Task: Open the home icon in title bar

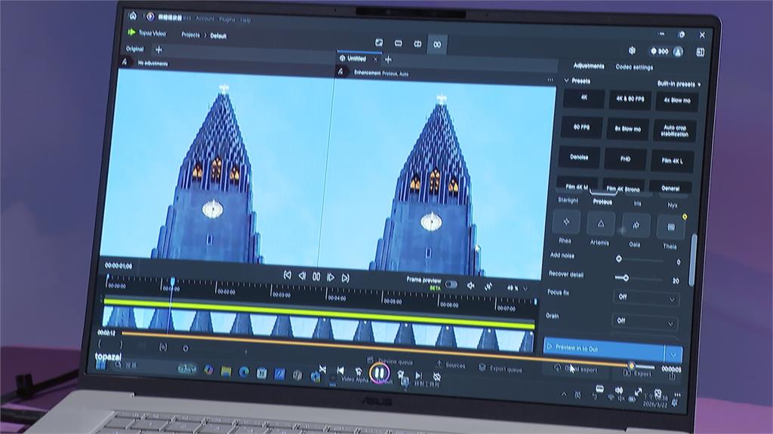Action: pyautogui.click(x=134, y=16)
